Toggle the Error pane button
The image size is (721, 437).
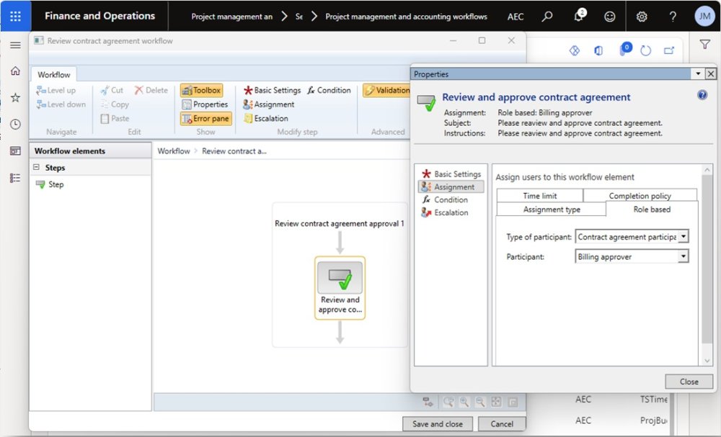point(205,119)
